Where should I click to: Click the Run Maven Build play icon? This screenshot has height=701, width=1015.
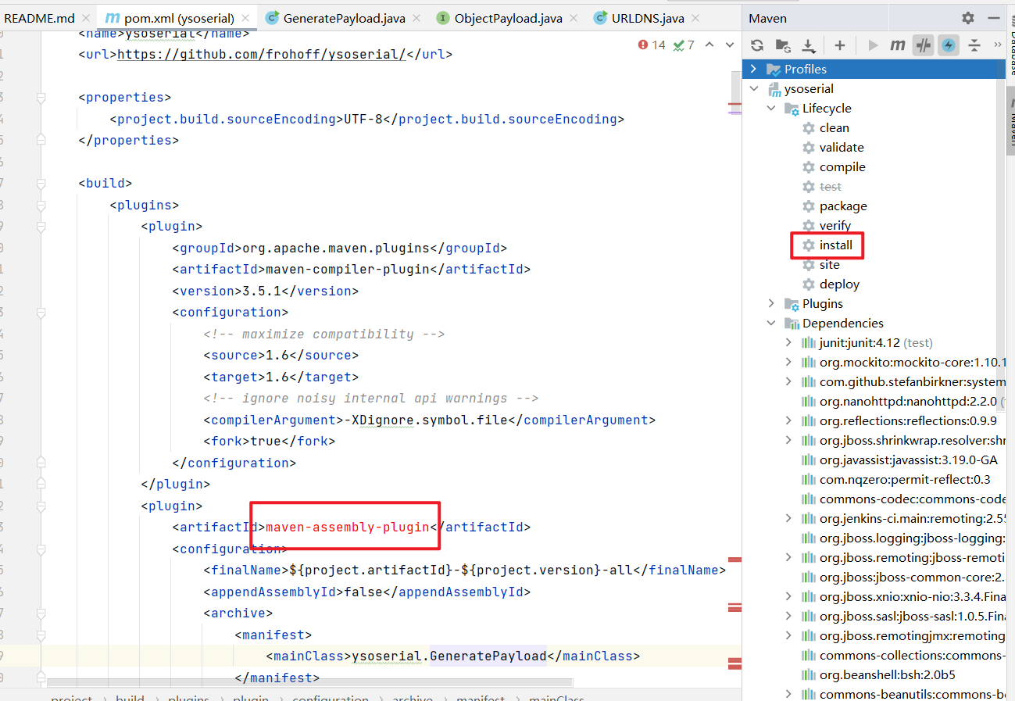(x=873, y=45)
